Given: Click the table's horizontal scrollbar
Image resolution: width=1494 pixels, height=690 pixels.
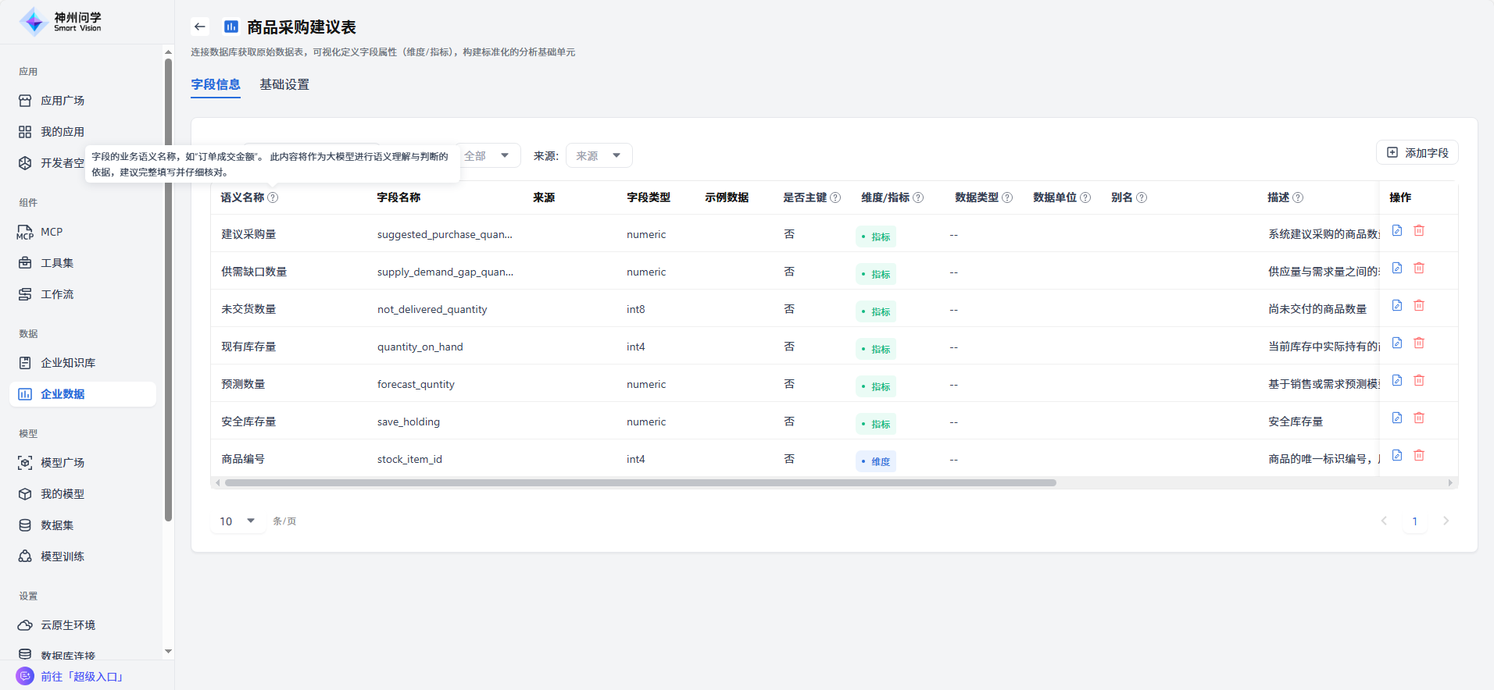Looking at the screenshot, I should click(x=641, y=483).
